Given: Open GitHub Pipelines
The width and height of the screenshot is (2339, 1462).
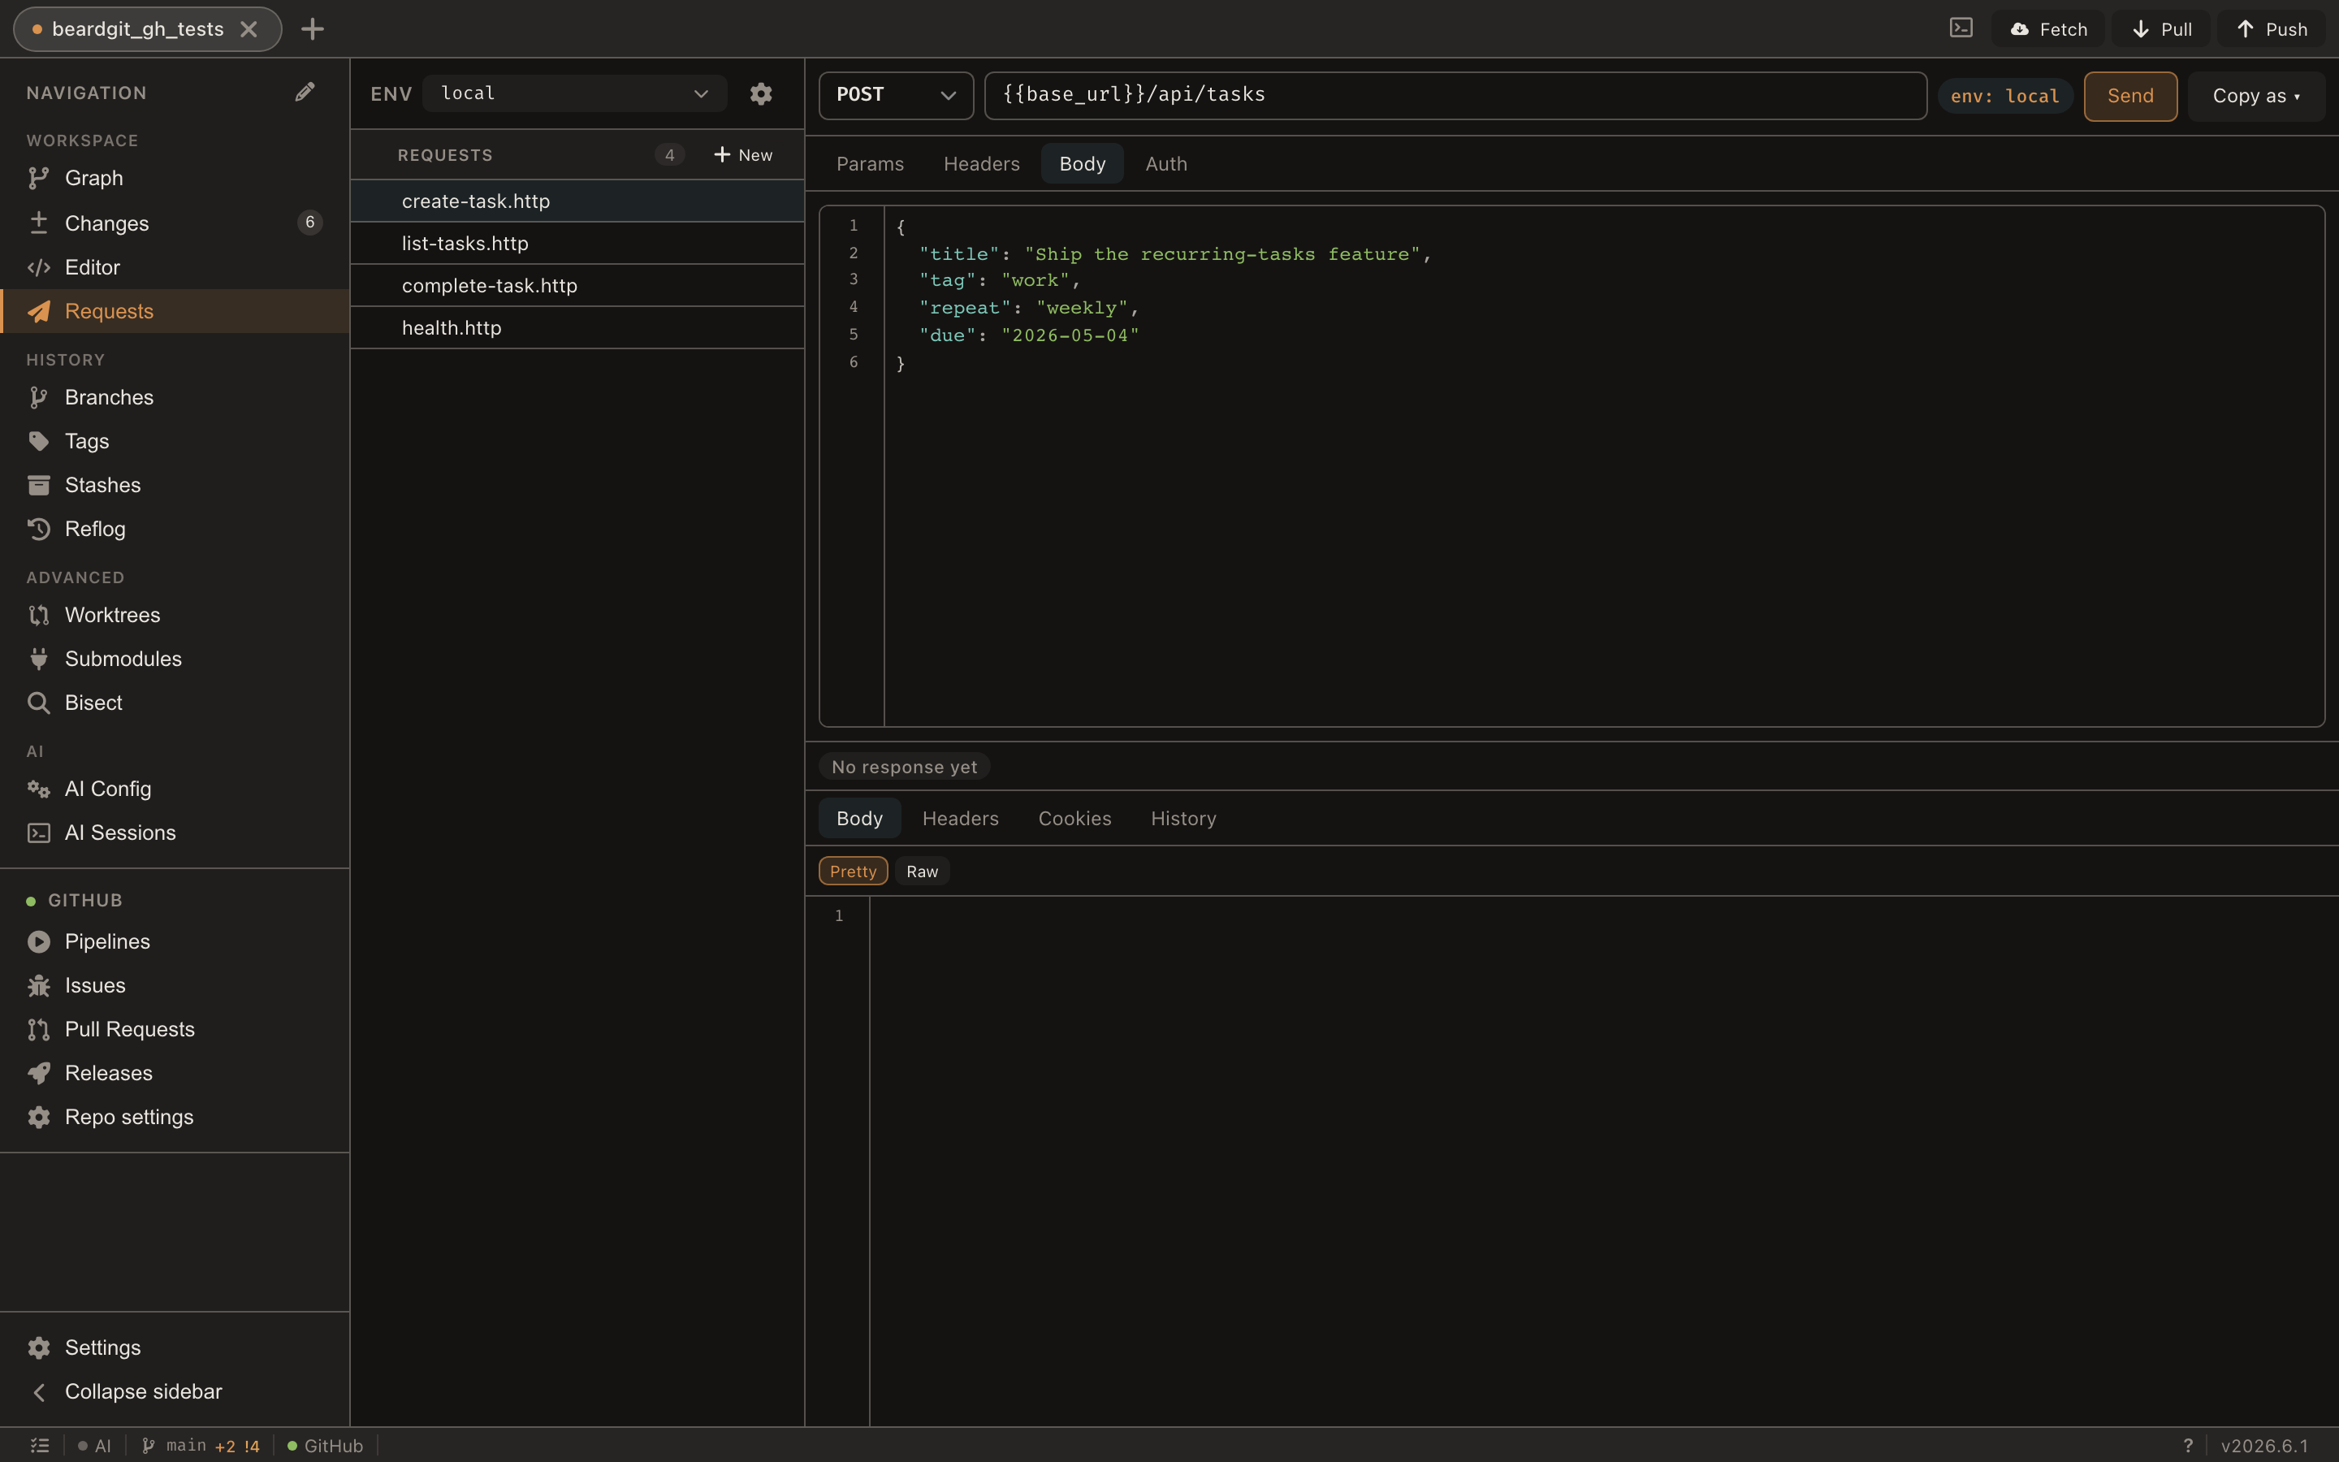Looking at the screenshot, I should click(x=174, y=942).
